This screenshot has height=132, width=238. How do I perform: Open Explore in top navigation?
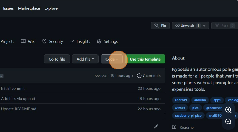pos(51,8)
